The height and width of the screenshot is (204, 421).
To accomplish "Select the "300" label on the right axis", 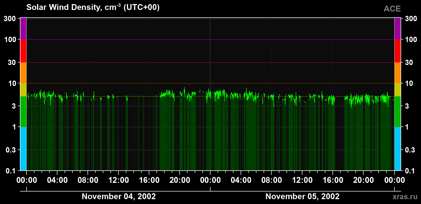I will pos(411,18).
